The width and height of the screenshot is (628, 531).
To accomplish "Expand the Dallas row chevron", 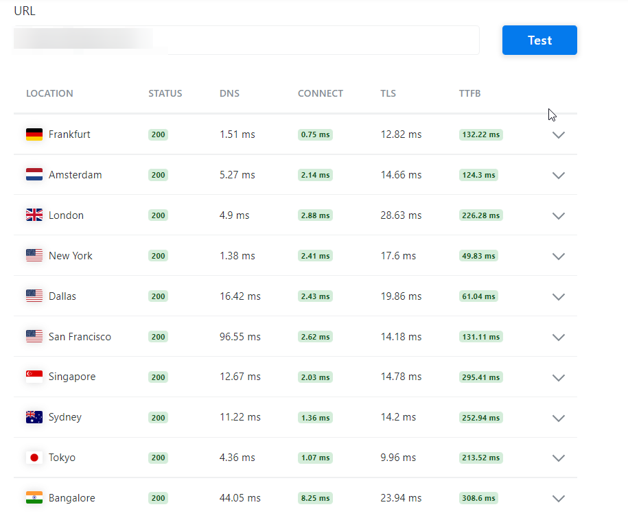I will (x=558, y=297).
